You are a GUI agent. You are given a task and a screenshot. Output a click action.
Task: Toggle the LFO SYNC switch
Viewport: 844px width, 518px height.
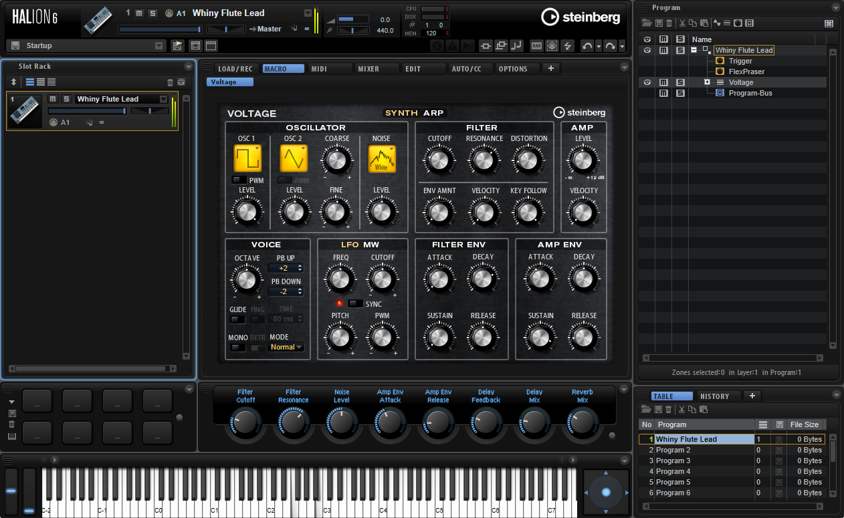pos(355,304)
